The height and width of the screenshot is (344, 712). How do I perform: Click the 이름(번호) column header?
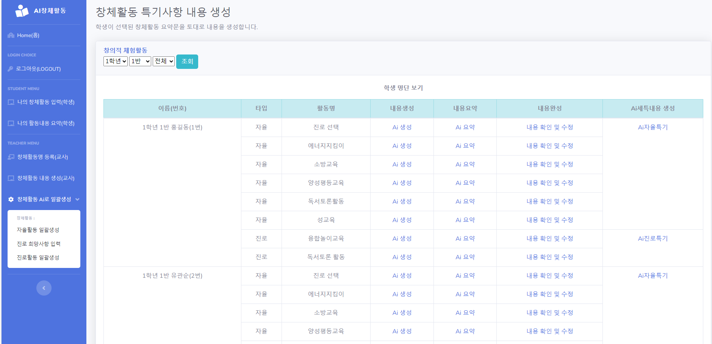172,109
